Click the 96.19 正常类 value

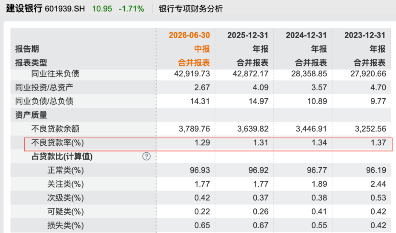point(376,170)
